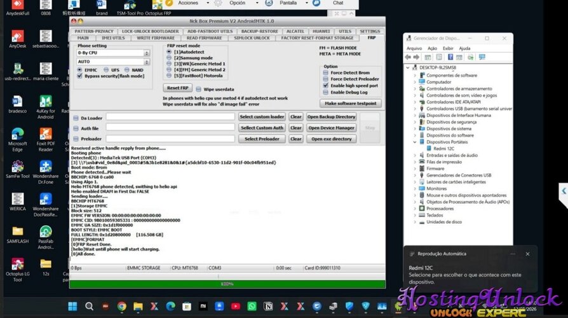
Task: Click the Select Preloader button
Action: (262, 139)
